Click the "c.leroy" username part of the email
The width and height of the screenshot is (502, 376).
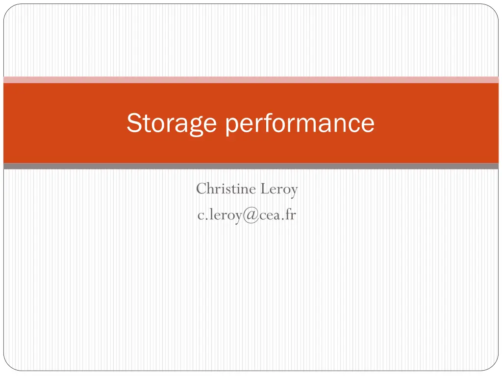(221, 214)
